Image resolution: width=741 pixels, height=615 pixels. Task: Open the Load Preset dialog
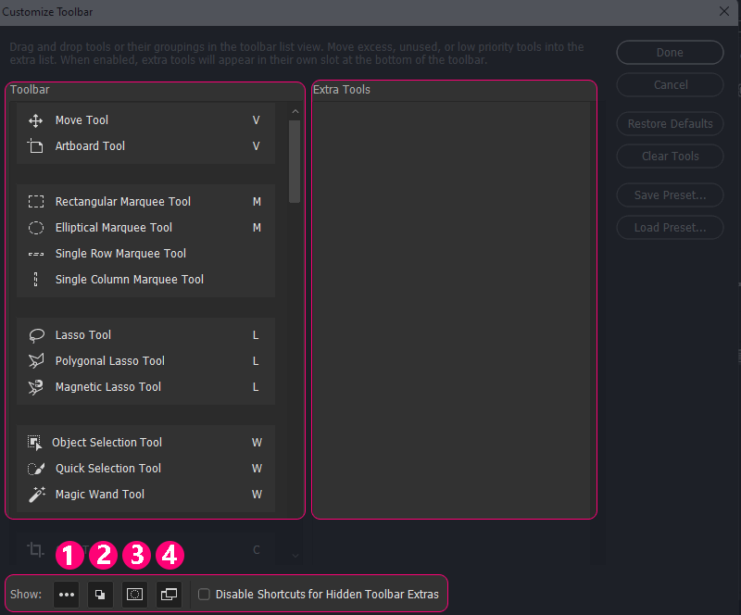pyautogui.click(x=670, y=228)
